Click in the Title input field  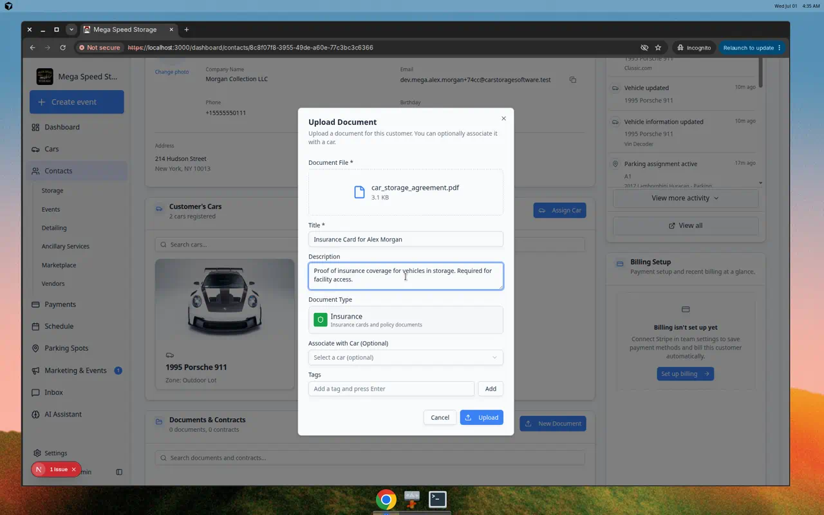pos(406,239)
